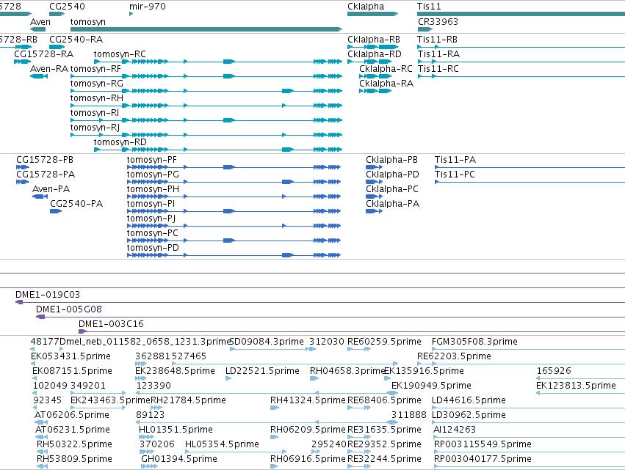This screenshot has width=625, height=470.
Task: Select the CR33963 gene label
Action: pos(438,22)
